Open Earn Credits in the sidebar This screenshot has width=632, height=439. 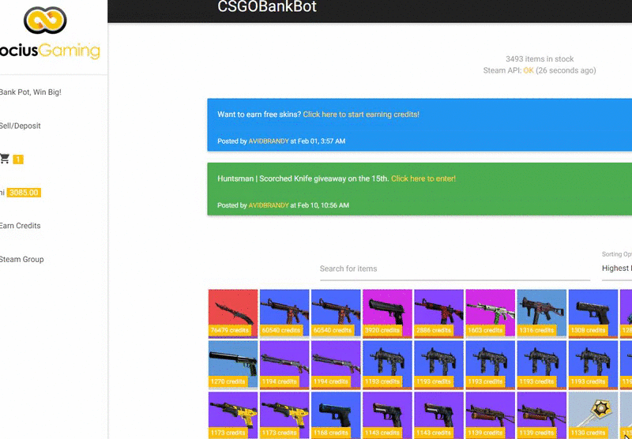pyautogui.click(x=21, y=226)
